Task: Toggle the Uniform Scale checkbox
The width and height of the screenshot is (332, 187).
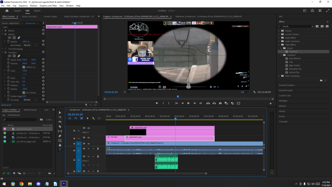Action: (24, 67)
